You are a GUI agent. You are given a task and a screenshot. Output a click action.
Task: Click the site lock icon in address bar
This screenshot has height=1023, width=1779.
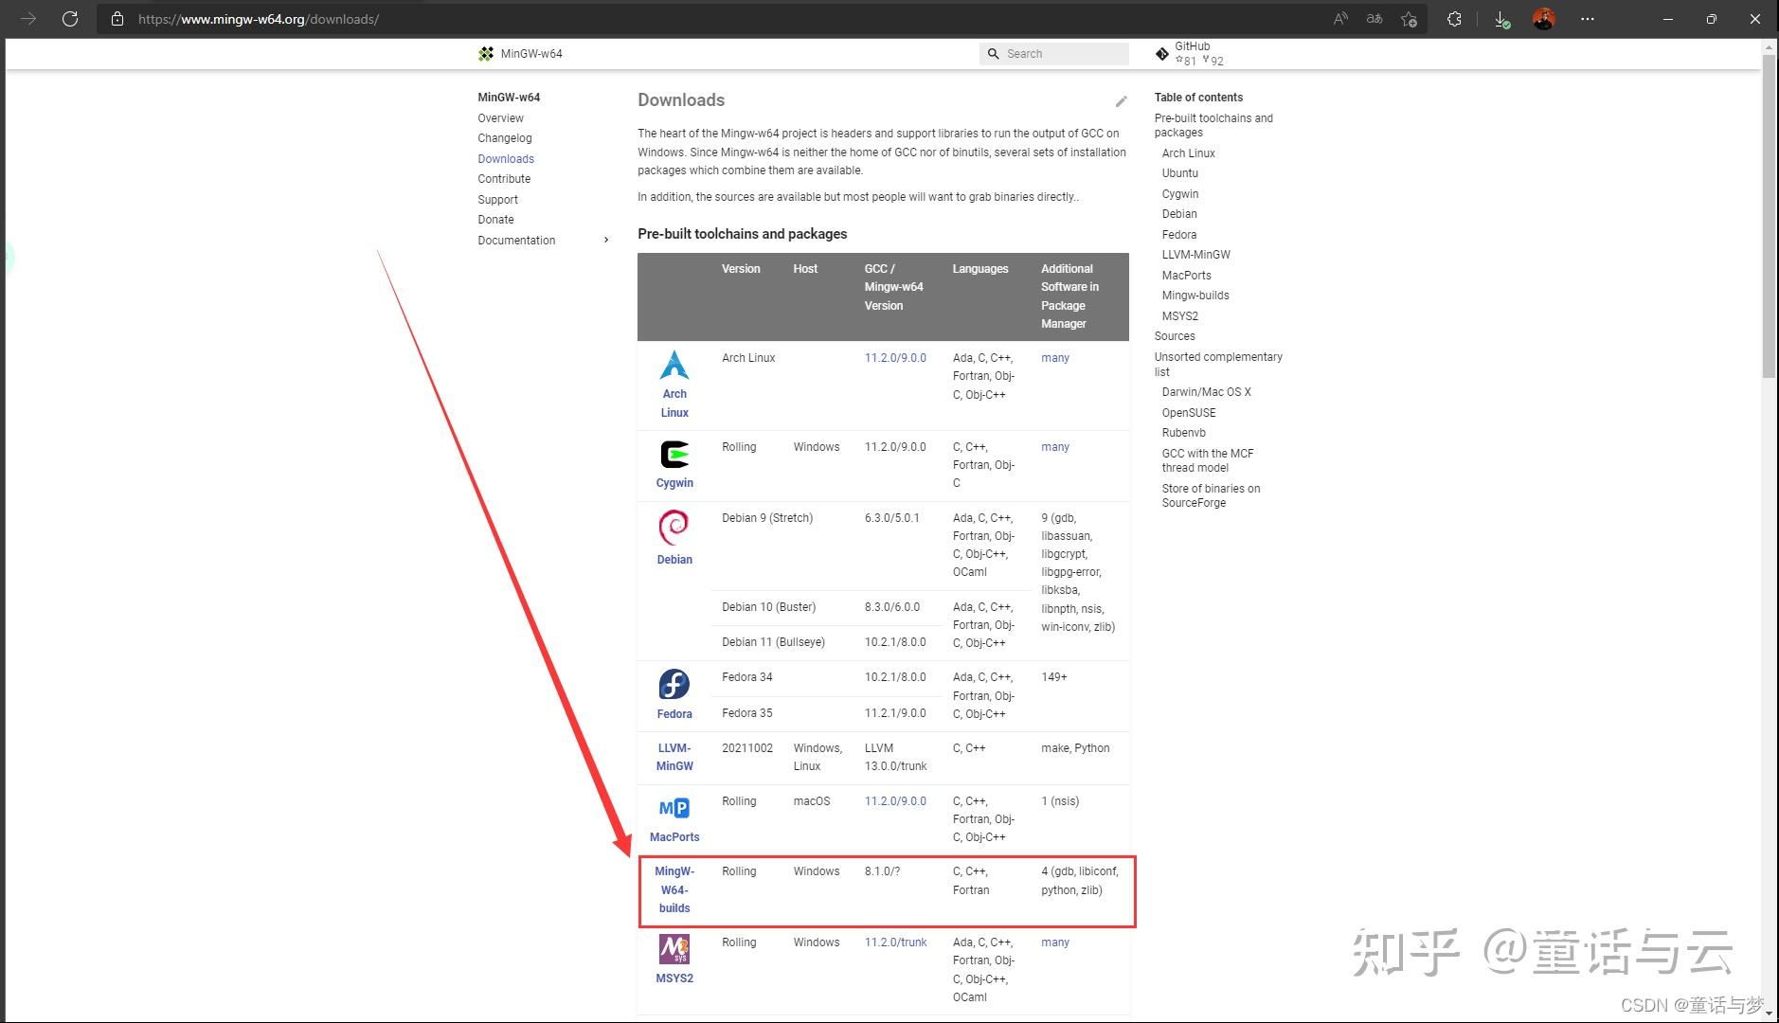[x=117, y=19]
